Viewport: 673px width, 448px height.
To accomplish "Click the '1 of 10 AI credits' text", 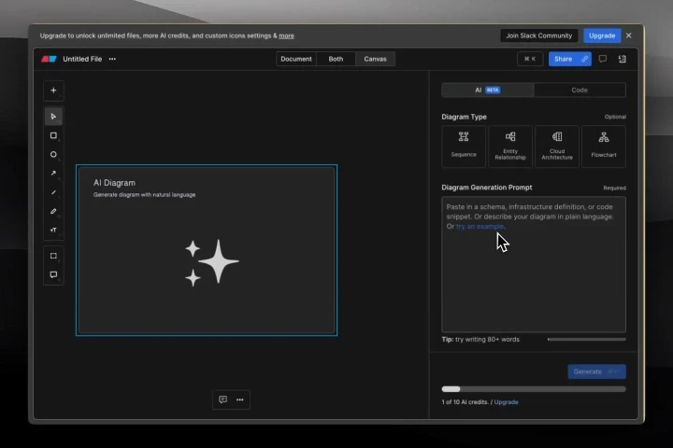I will tap(465, 402).
